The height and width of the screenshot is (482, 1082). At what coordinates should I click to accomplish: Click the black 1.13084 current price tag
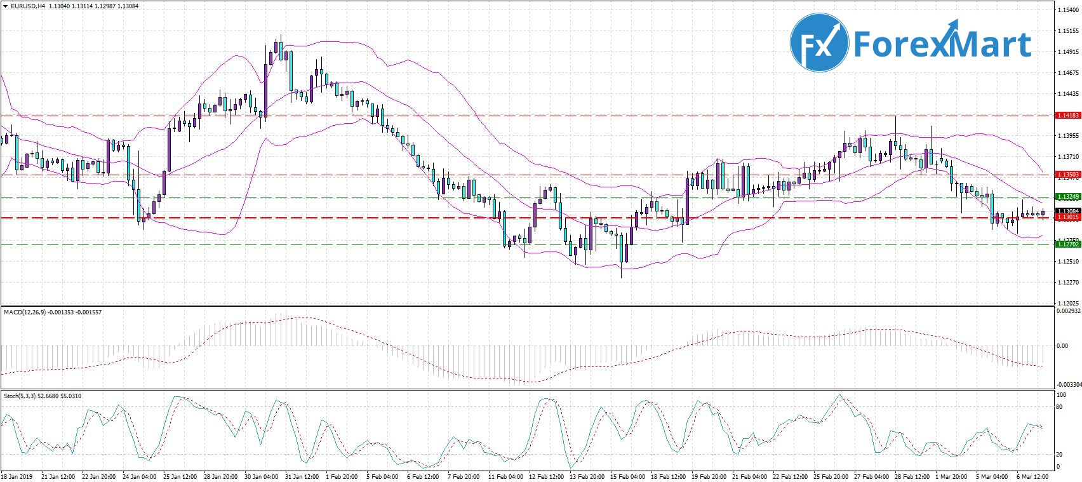pos(1067,211)
